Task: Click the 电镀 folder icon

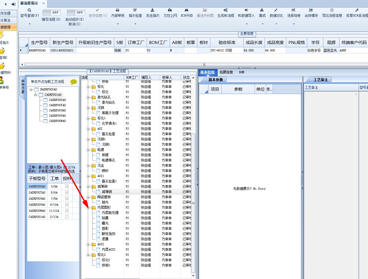Action: 94,150
